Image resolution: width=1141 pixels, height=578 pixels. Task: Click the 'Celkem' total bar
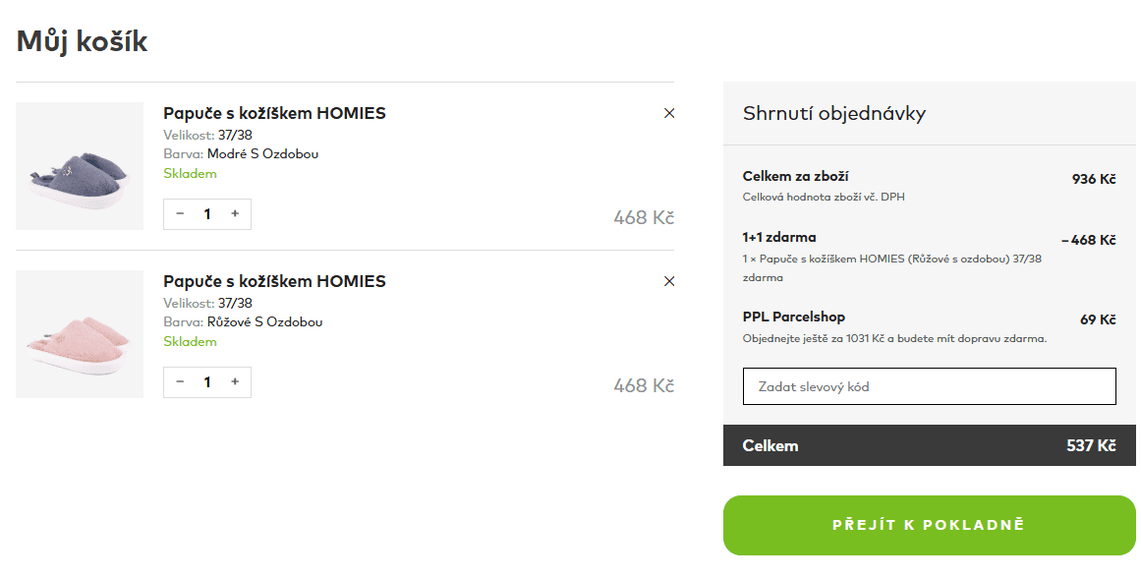(x=929, y=445)
